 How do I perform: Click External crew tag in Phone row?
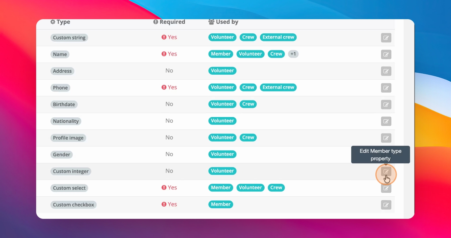(x=278, y=87)
